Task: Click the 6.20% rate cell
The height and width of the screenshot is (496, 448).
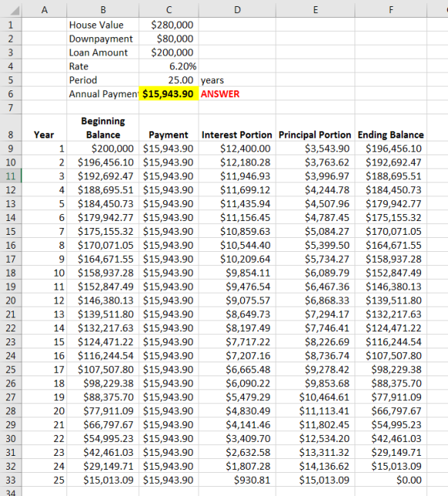Action: tap(169, 66)
